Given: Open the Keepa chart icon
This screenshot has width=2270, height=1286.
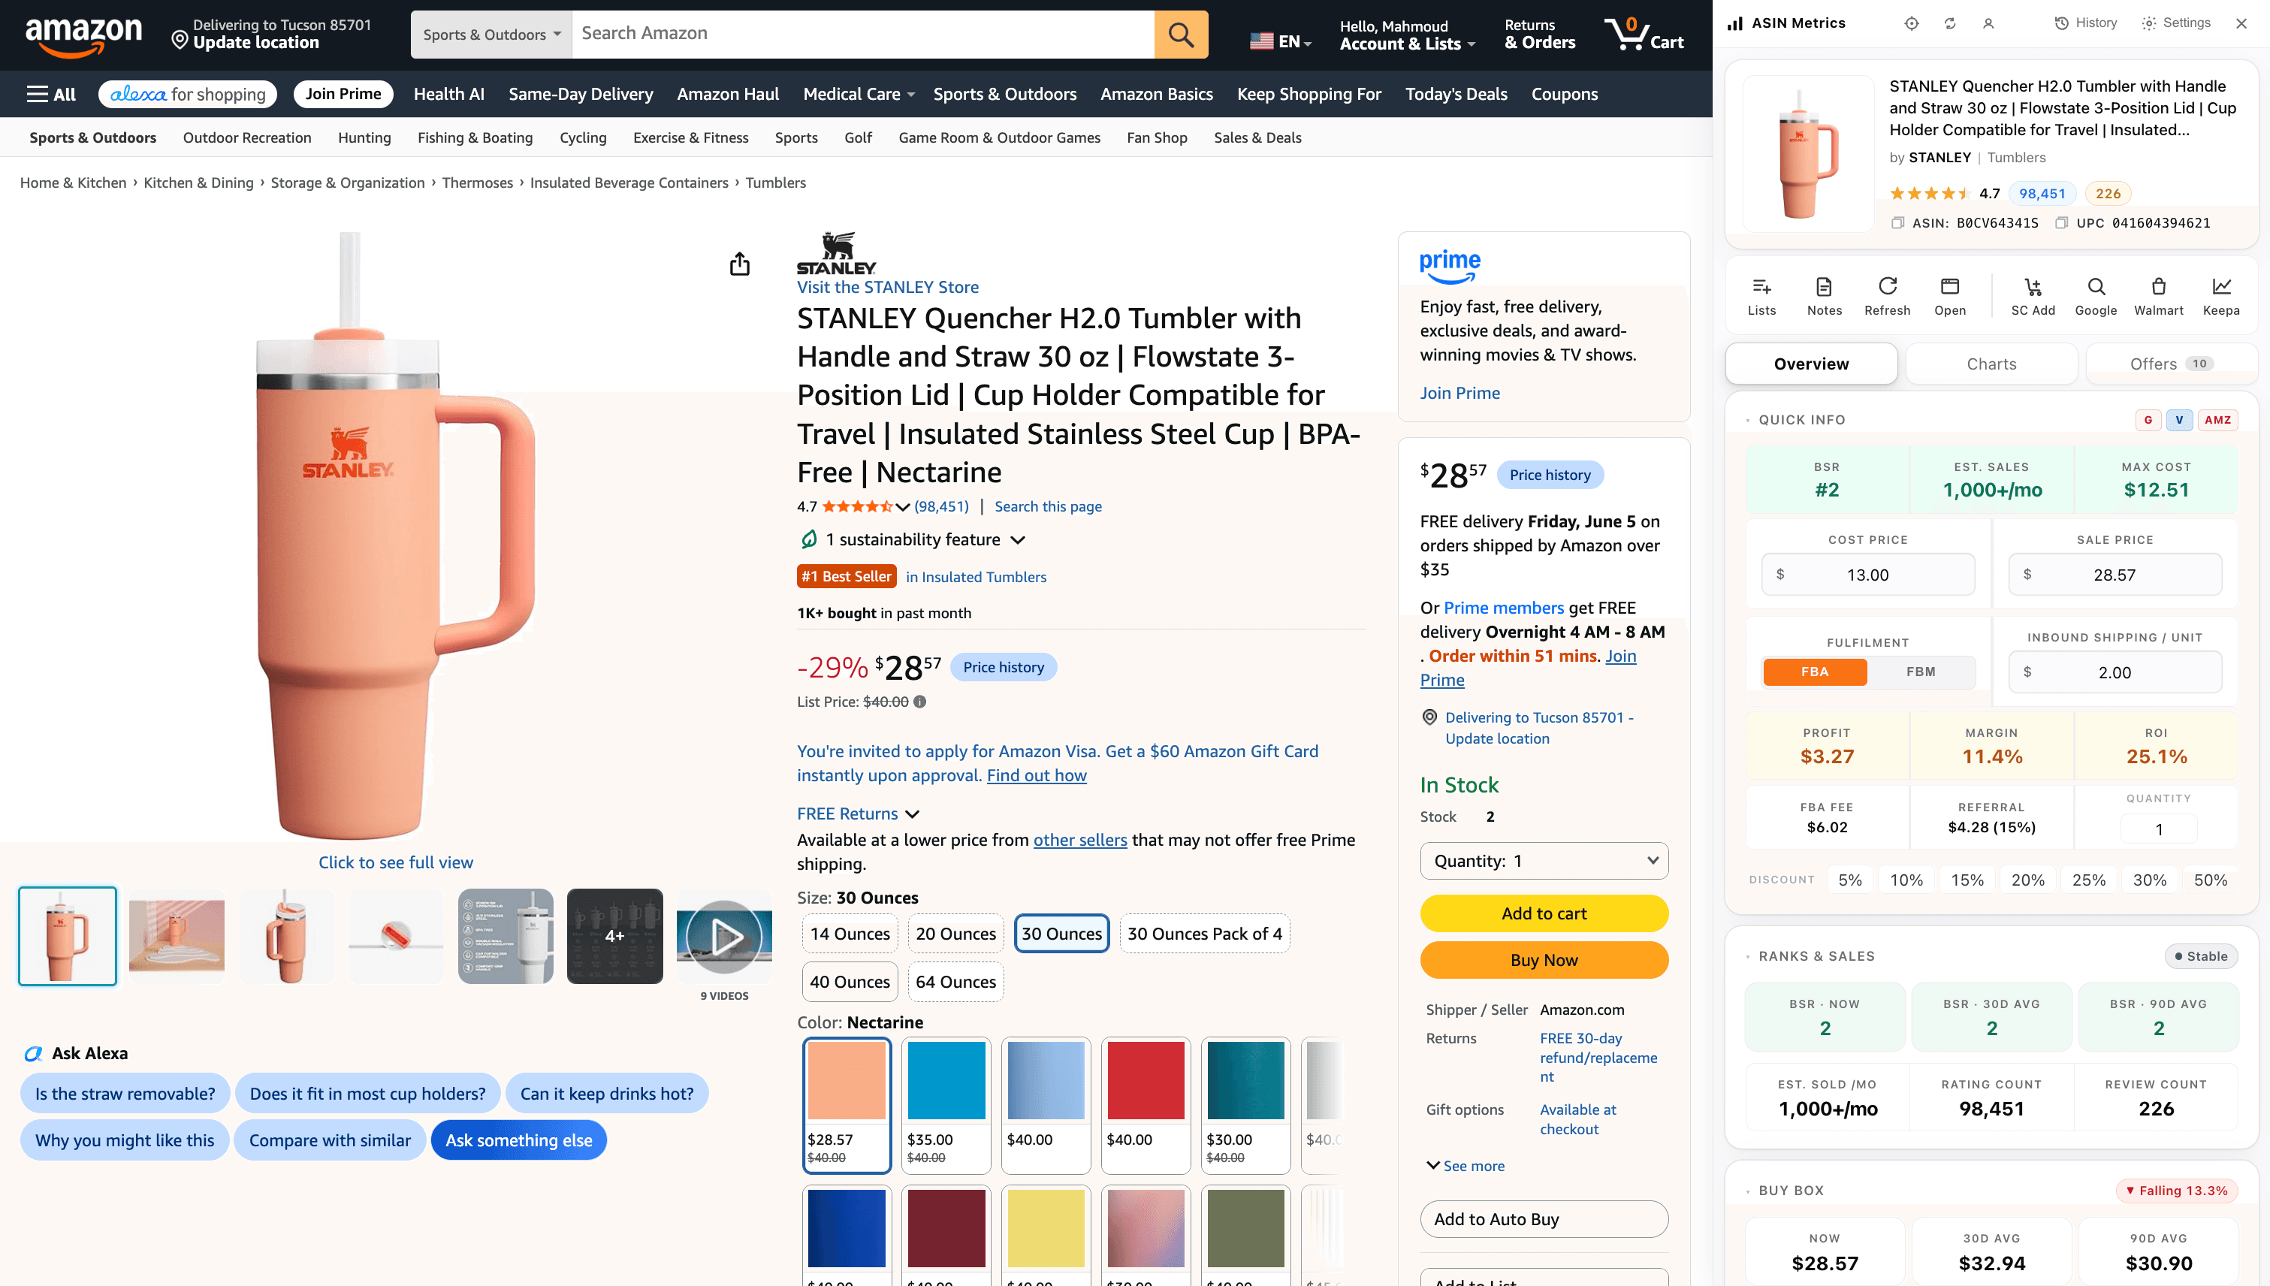Looking at the screenshot, I should point(2220,297).
